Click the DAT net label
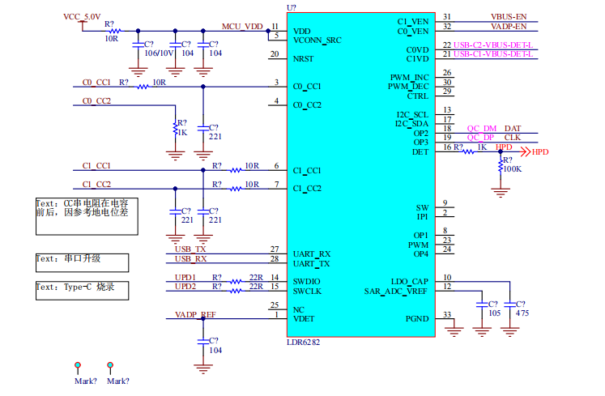The image size is (605, 396). coord(513,128)
